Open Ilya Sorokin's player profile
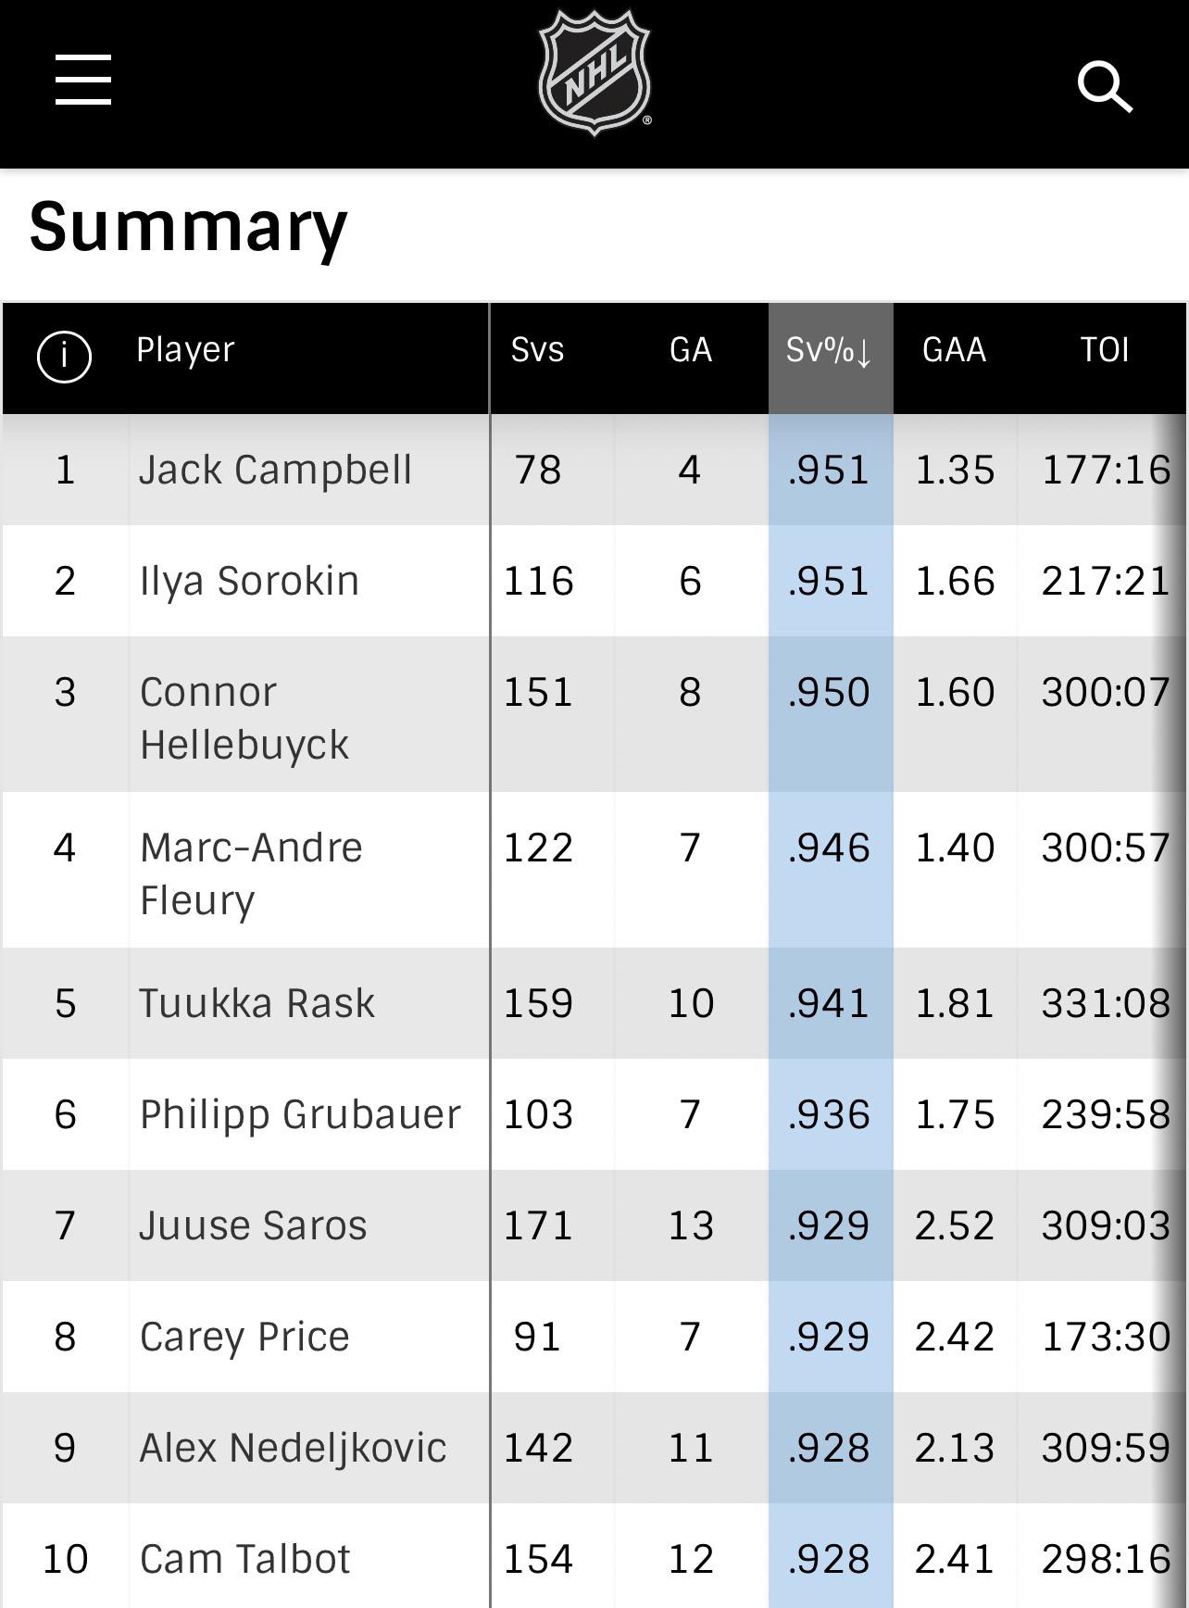The image size is (1189, 1608). tap(249, 581)
